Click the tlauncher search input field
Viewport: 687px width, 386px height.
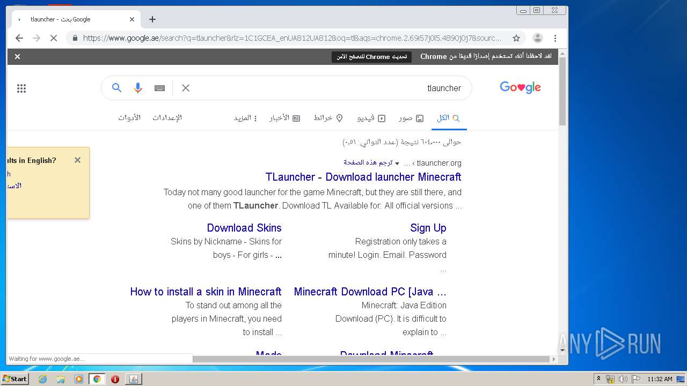(327, 88)
